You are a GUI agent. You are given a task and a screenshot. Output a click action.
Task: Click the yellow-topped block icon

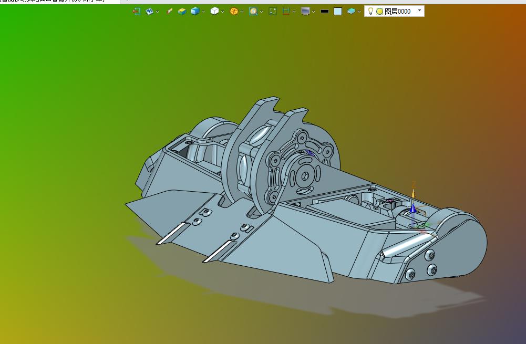tap(182, 12)
